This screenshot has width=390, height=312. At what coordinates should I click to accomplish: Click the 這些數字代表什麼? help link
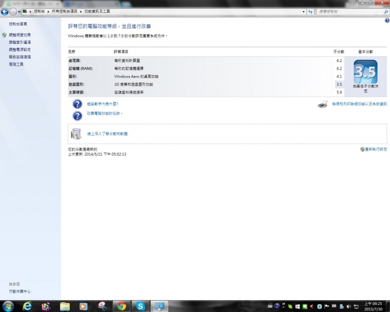(102, 104)
